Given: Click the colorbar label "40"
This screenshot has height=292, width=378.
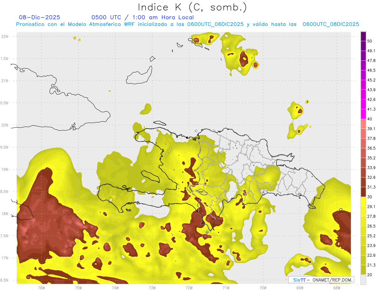Looking at the screenshot, I should 370,119.
